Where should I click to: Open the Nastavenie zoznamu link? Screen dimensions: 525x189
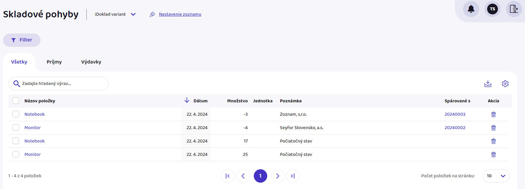click(180, 14)
